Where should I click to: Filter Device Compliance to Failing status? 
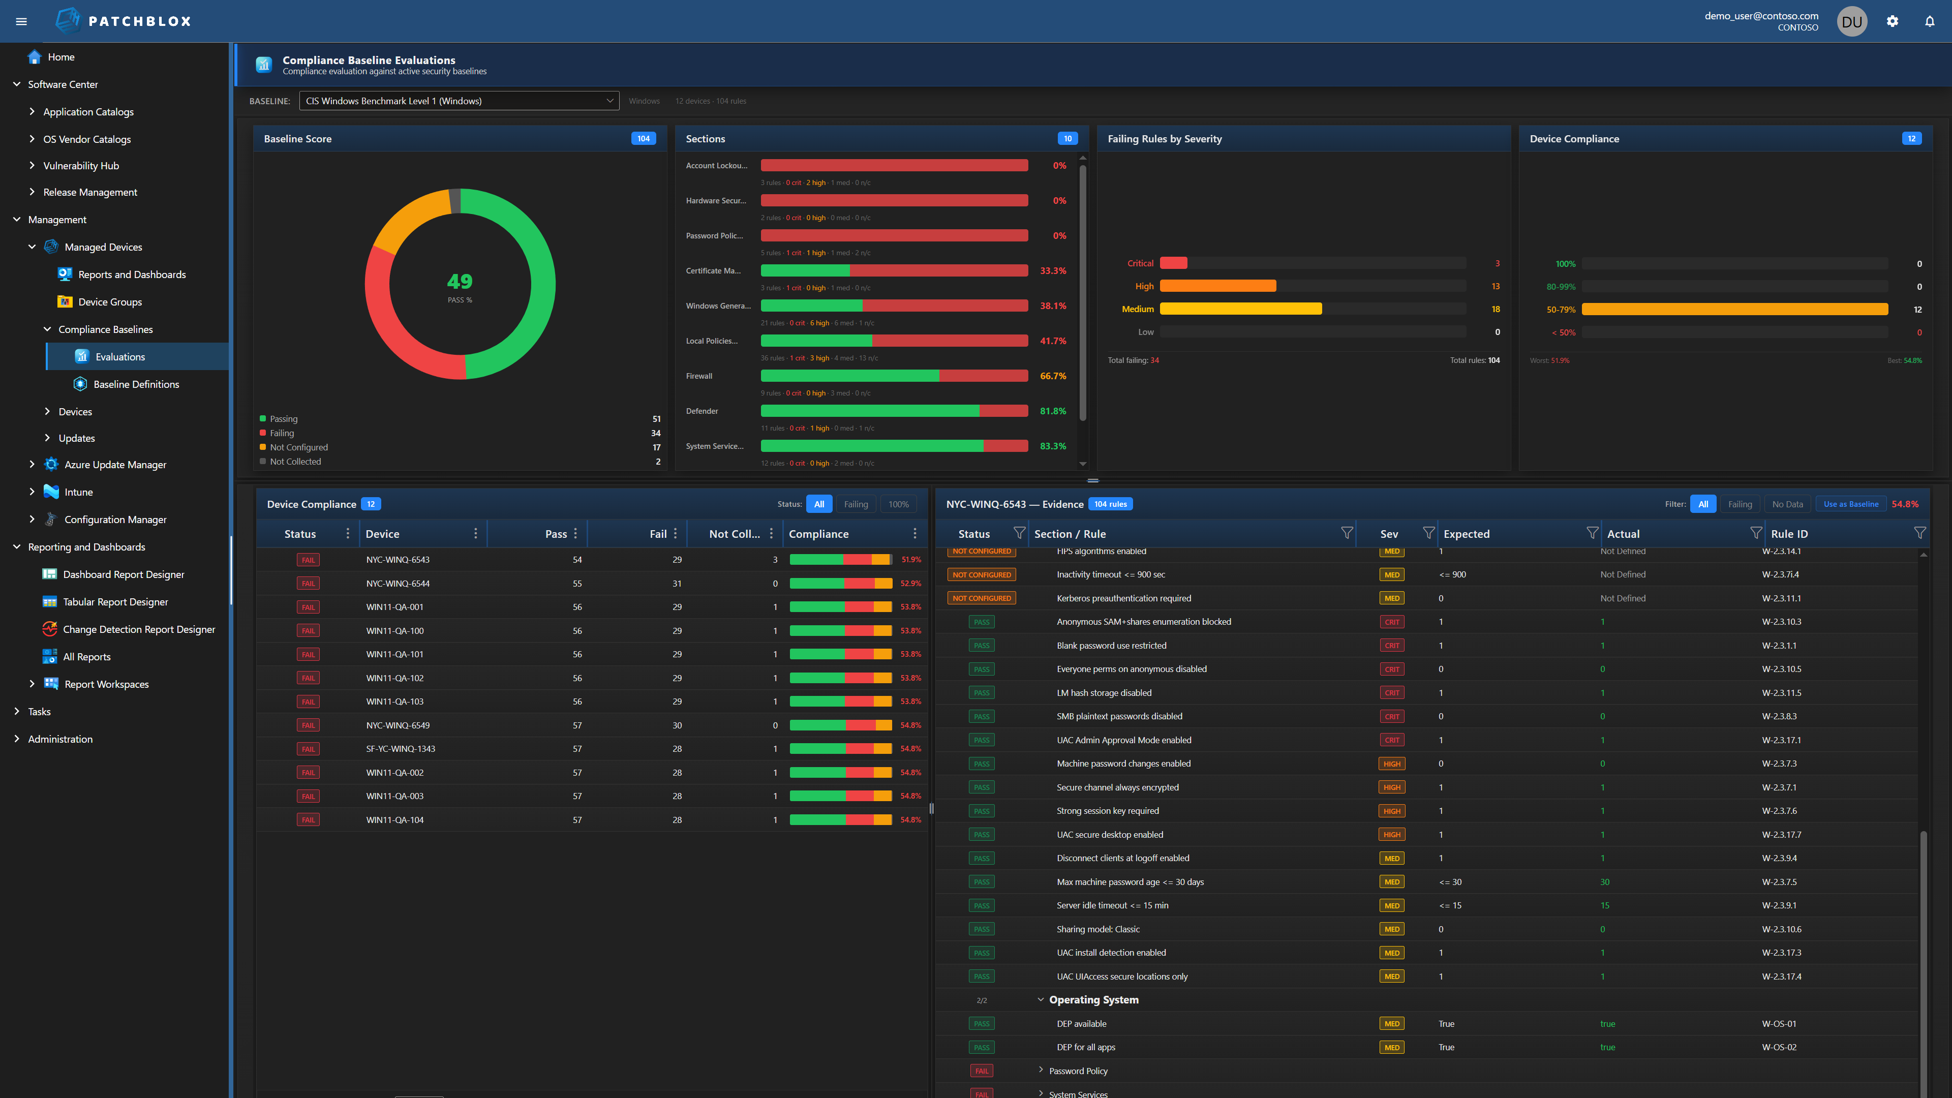point(856,503)
